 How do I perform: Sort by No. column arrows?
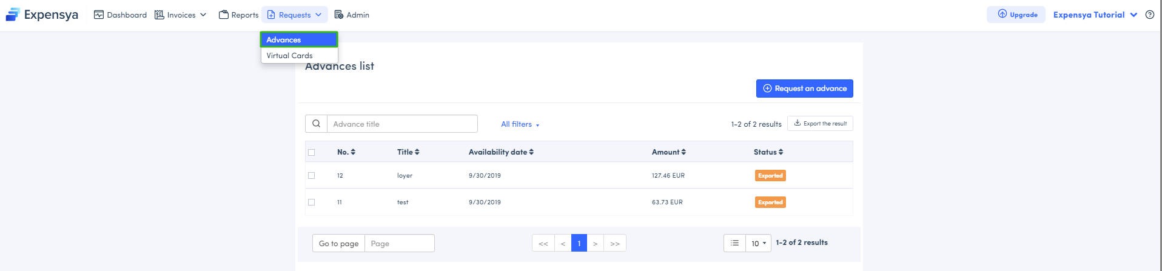pos(353,152)
